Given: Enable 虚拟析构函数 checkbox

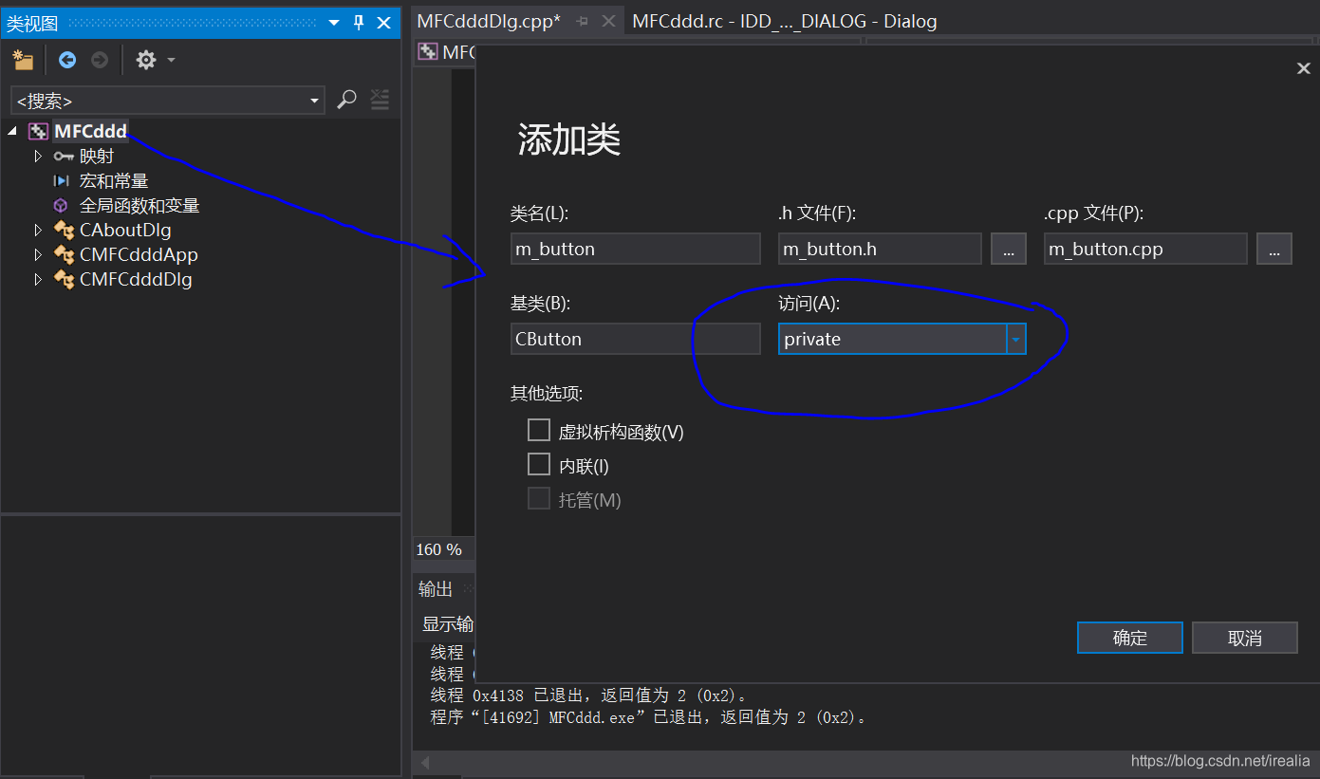Looking at the screenshot, I should tap(539, 431).
